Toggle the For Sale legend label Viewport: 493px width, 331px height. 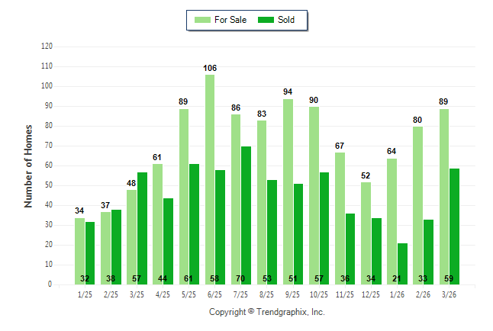point(230,20)
